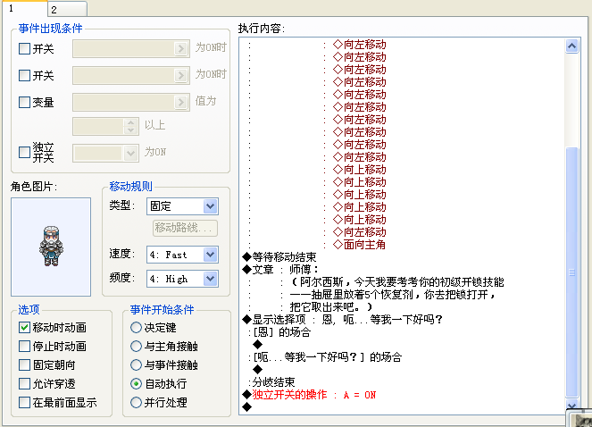The image size is (592, 427).
Task: Select 决定键 start condition
Action: coord(136,327)
